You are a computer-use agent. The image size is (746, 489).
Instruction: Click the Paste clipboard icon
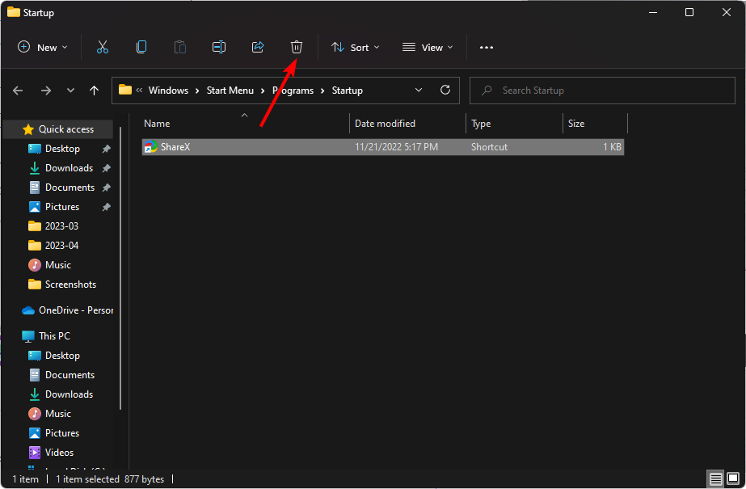coord(180,47)
